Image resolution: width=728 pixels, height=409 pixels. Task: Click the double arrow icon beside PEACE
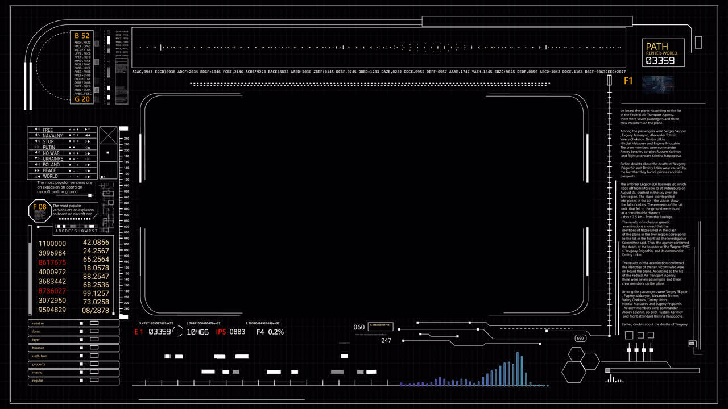[x=37, y=170]
